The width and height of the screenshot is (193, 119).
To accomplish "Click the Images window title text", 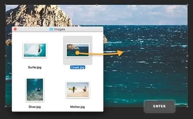I will point(60,29).
